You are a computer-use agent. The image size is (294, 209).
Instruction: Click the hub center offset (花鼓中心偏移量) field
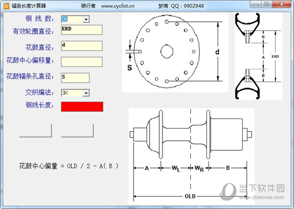tap(82, 62)
